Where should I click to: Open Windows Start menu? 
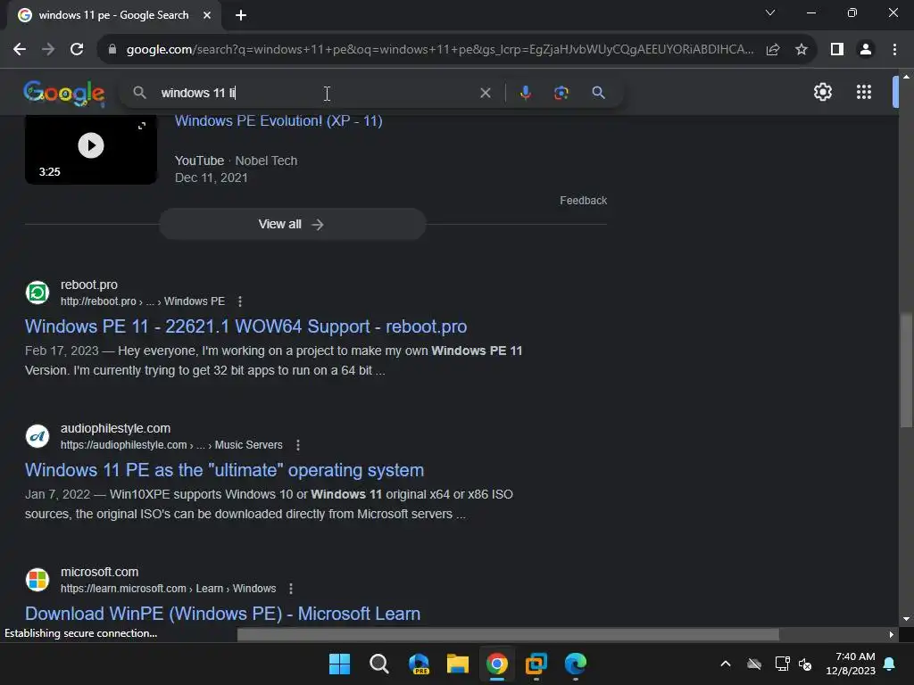pyautogui.click(x=339, y=664)
